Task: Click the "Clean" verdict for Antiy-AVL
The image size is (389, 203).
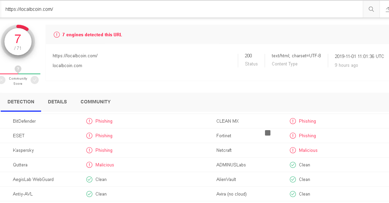Action: click(101, 194)
